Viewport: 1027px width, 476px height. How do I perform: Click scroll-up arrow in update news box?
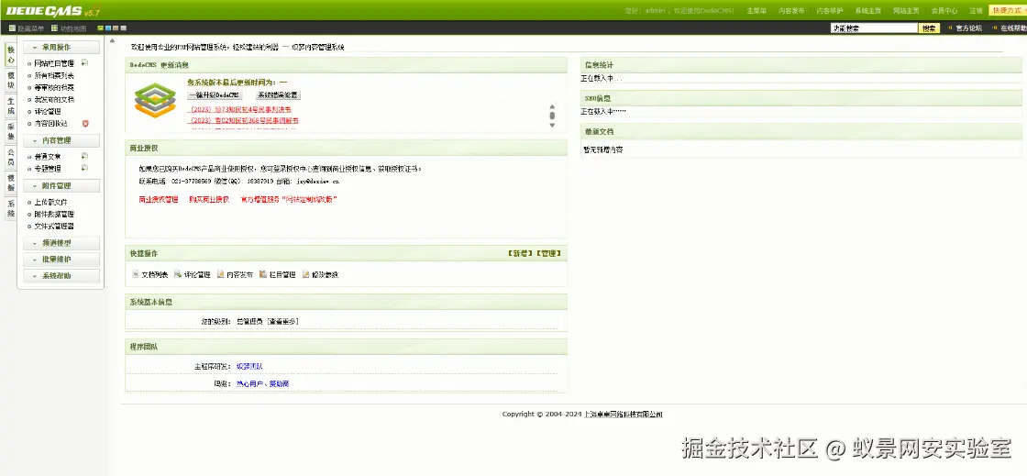click(552, 106)
